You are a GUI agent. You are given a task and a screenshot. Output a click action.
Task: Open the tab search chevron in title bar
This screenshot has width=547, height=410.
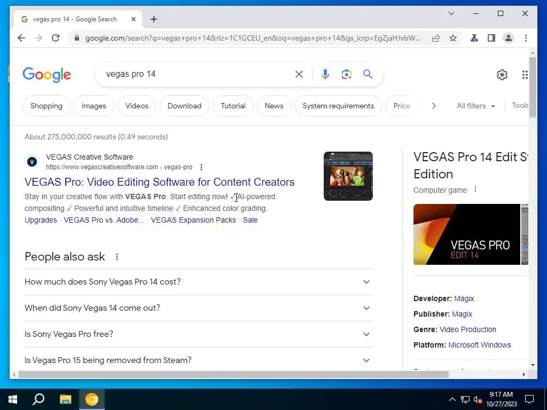(451, 13)
